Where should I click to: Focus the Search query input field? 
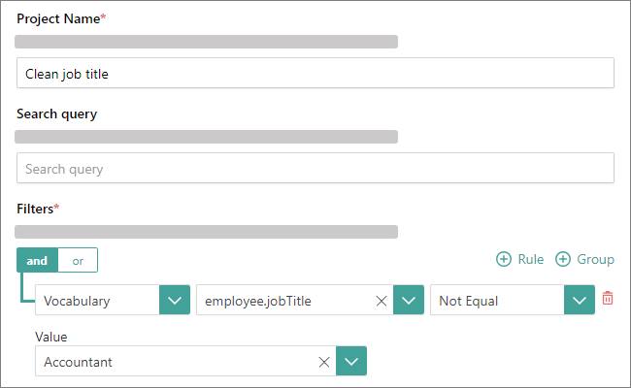pos(315,169)
